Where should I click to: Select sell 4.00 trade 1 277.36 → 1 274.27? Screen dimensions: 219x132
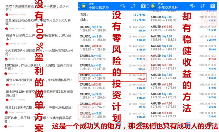[183, 115]
